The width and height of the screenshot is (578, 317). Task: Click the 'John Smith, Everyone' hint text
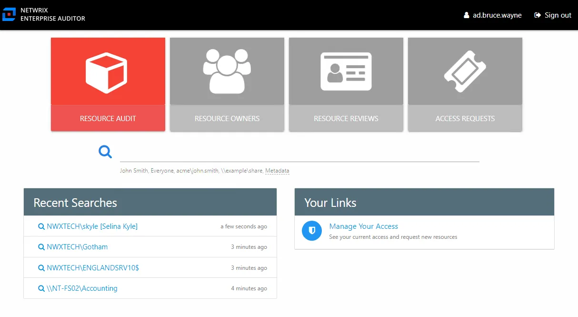pyautogui.click(x=147, y=171)
